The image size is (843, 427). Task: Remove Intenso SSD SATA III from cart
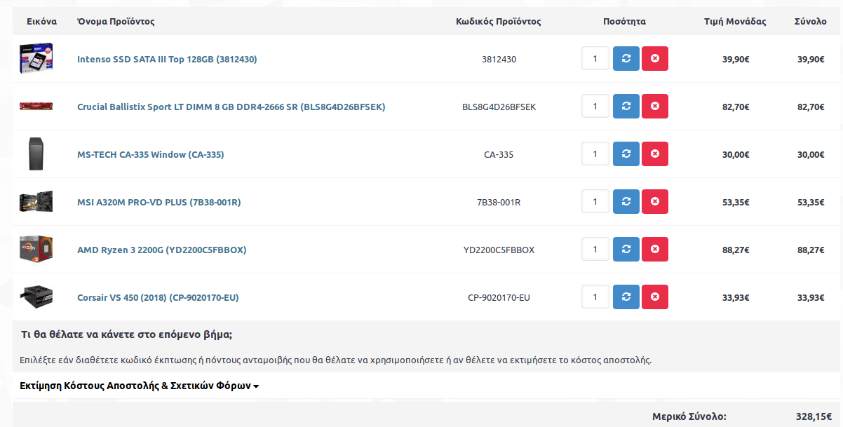point(655,59)
